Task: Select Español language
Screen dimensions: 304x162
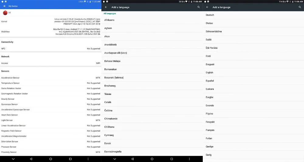Action: click(254, 81)
